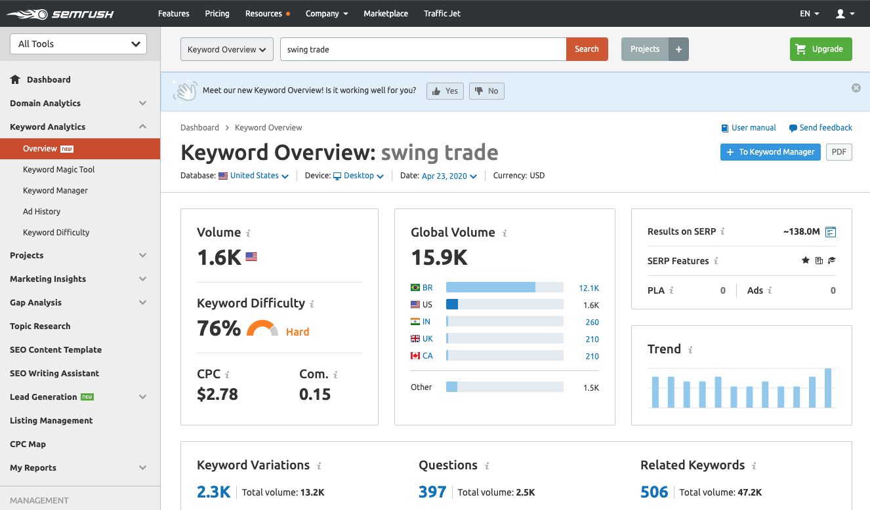Screen dimensions: 870x510
Task: Click thumbs up Yes button
Action: pyautogui.click(x=445, y=91)
